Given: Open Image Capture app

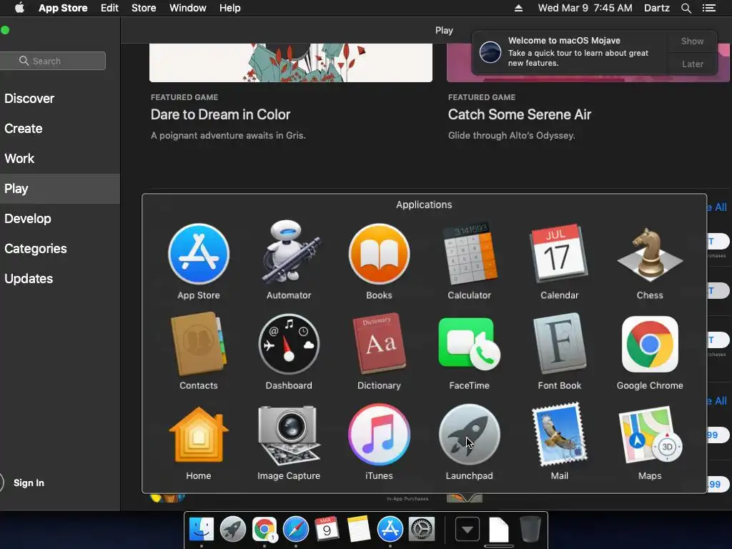Looking at the screenshot, I should [x=289, y=435].
